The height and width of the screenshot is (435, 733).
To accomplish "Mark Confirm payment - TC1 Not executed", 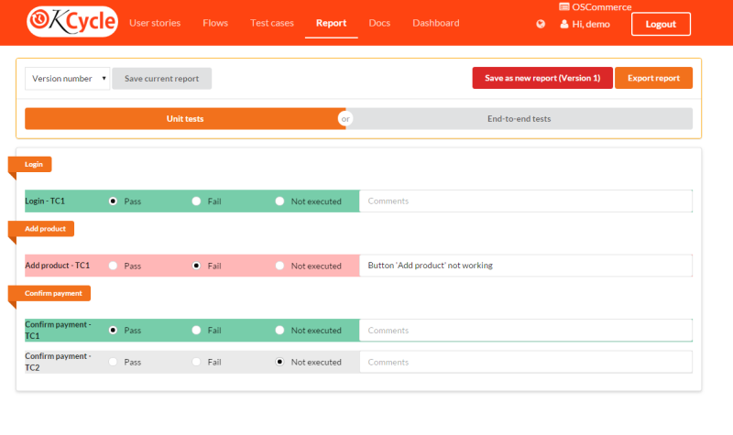I will point(279,330).
